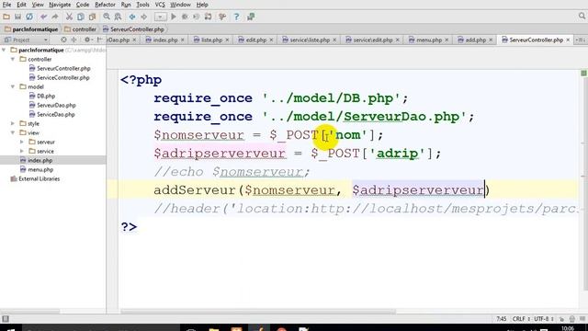Switch to the service\edit.php tab
588x331 pixels.
372,40
